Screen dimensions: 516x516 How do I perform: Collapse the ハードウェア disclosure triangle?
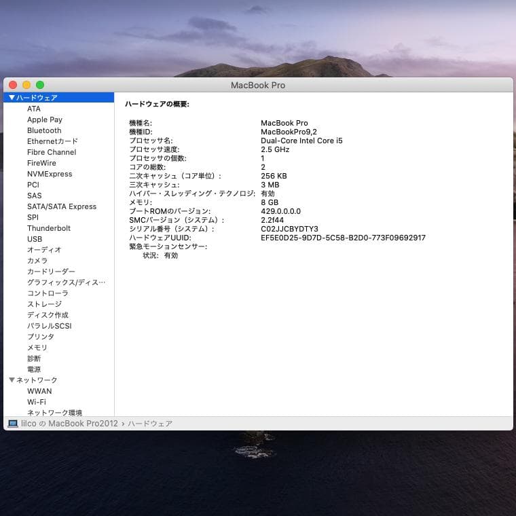[12, 97]
